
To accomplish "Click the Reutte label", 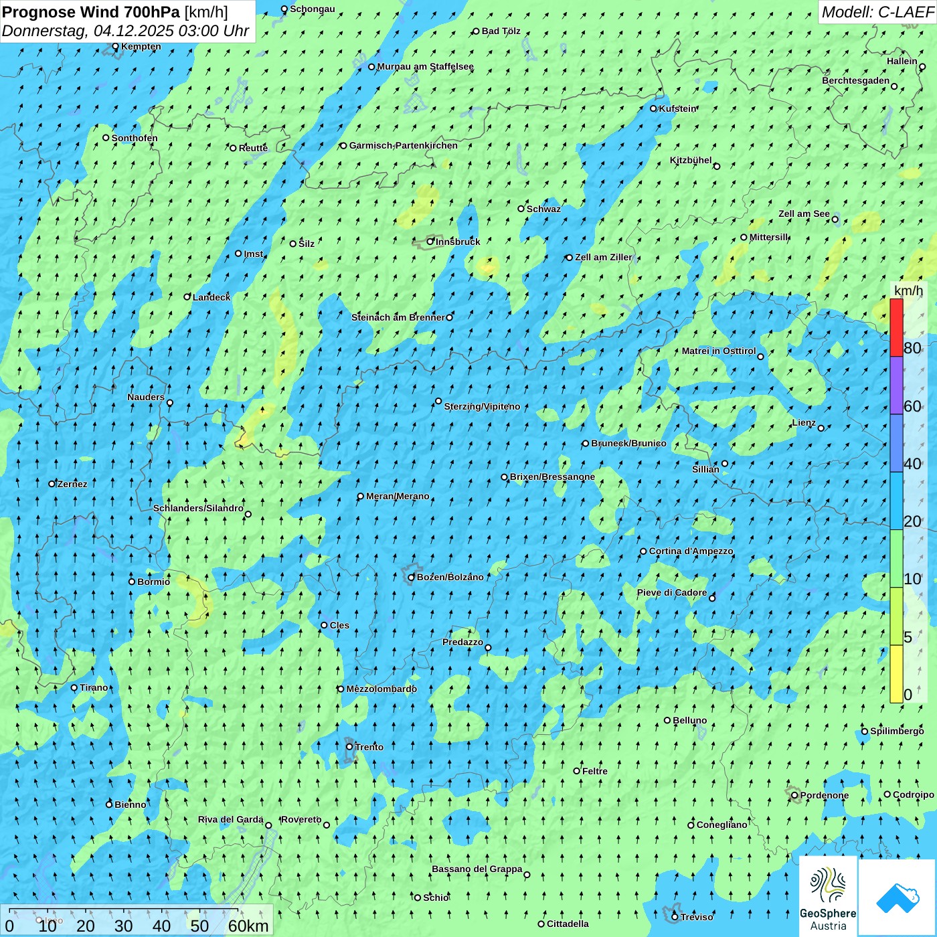I will tap(253, 148).
